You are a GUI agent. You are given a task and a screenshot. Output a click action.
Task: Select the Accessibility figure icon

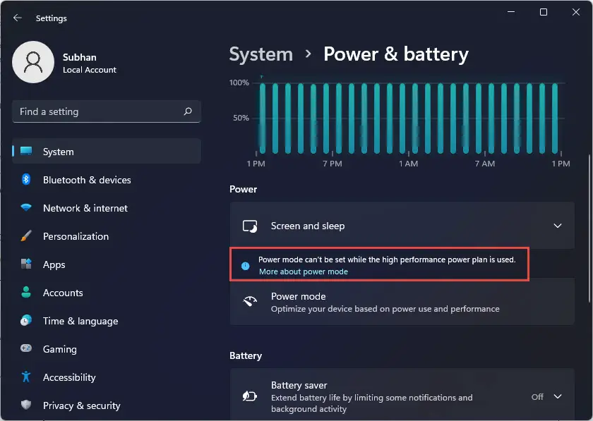(26, 377)
